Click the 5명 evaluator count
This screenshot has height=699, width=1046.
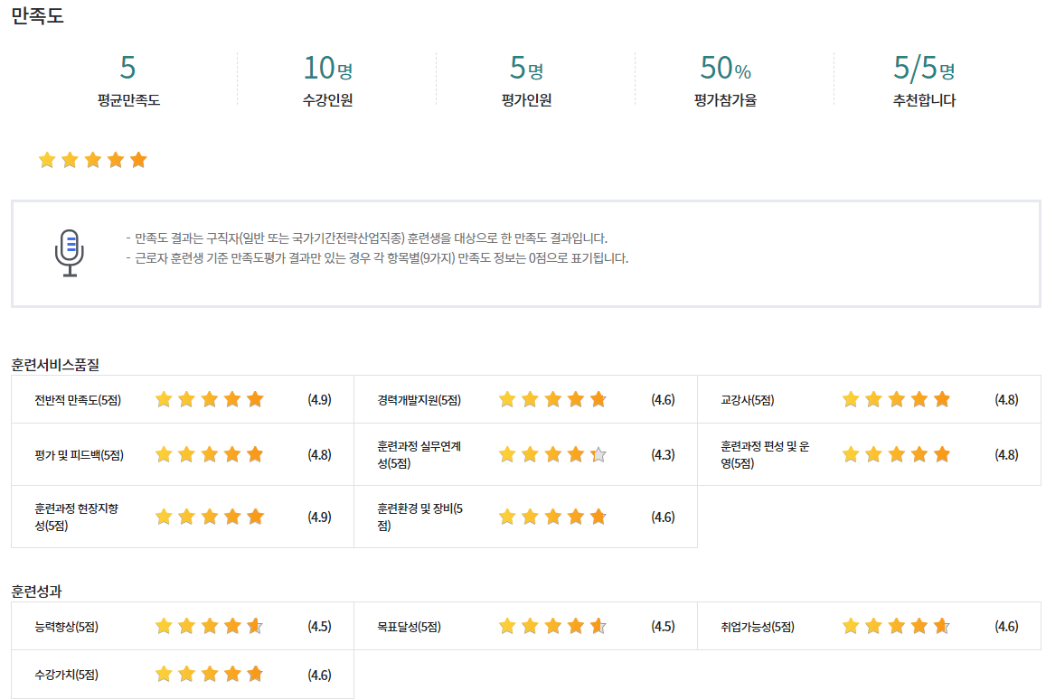point(526,68)
